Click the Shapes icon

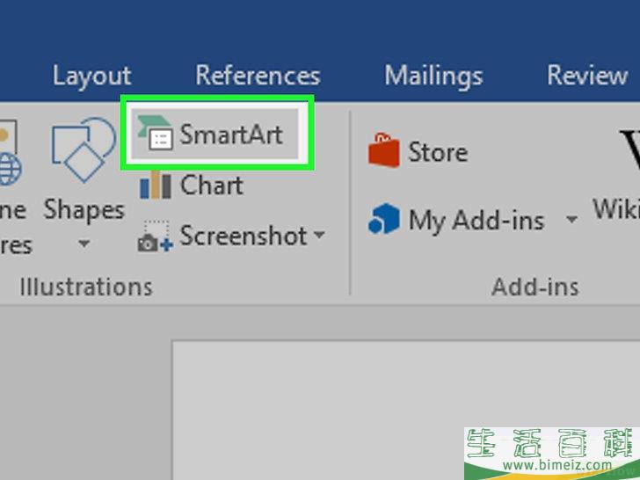coord(84,149)
